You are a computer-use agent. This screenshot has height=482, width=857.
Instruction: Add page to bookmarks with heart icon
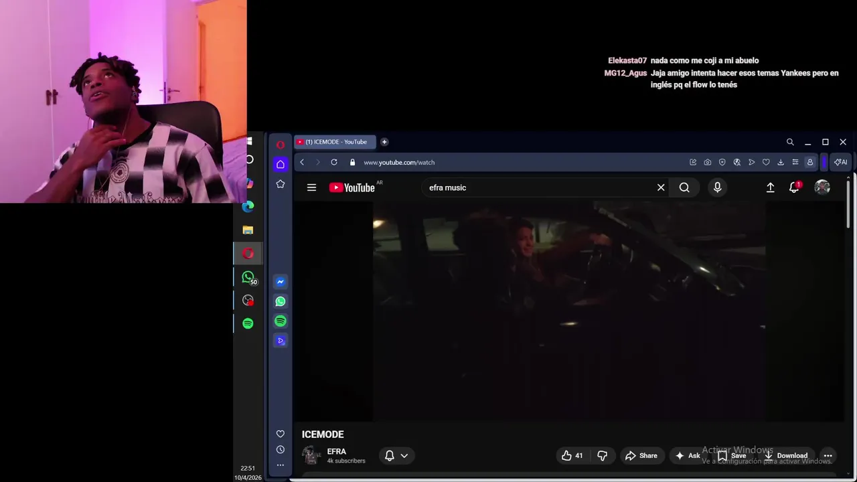(766, 162)
